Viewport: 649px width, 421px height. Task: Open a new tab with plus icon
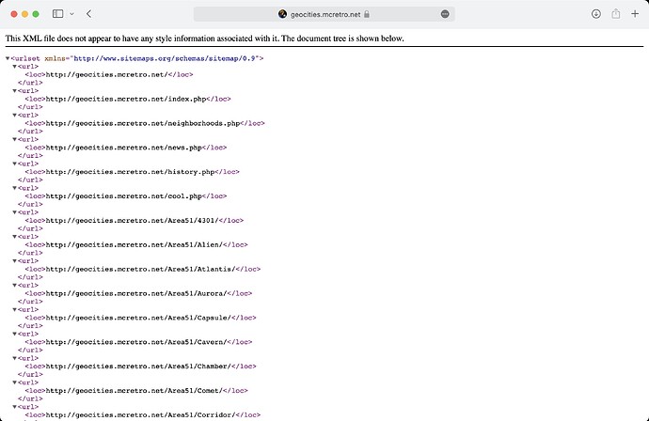pos(635,14)
